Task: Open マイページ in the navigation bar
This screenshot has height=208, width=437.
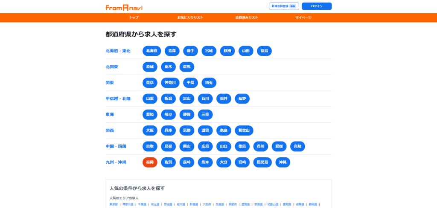Action: pos(303,17)
